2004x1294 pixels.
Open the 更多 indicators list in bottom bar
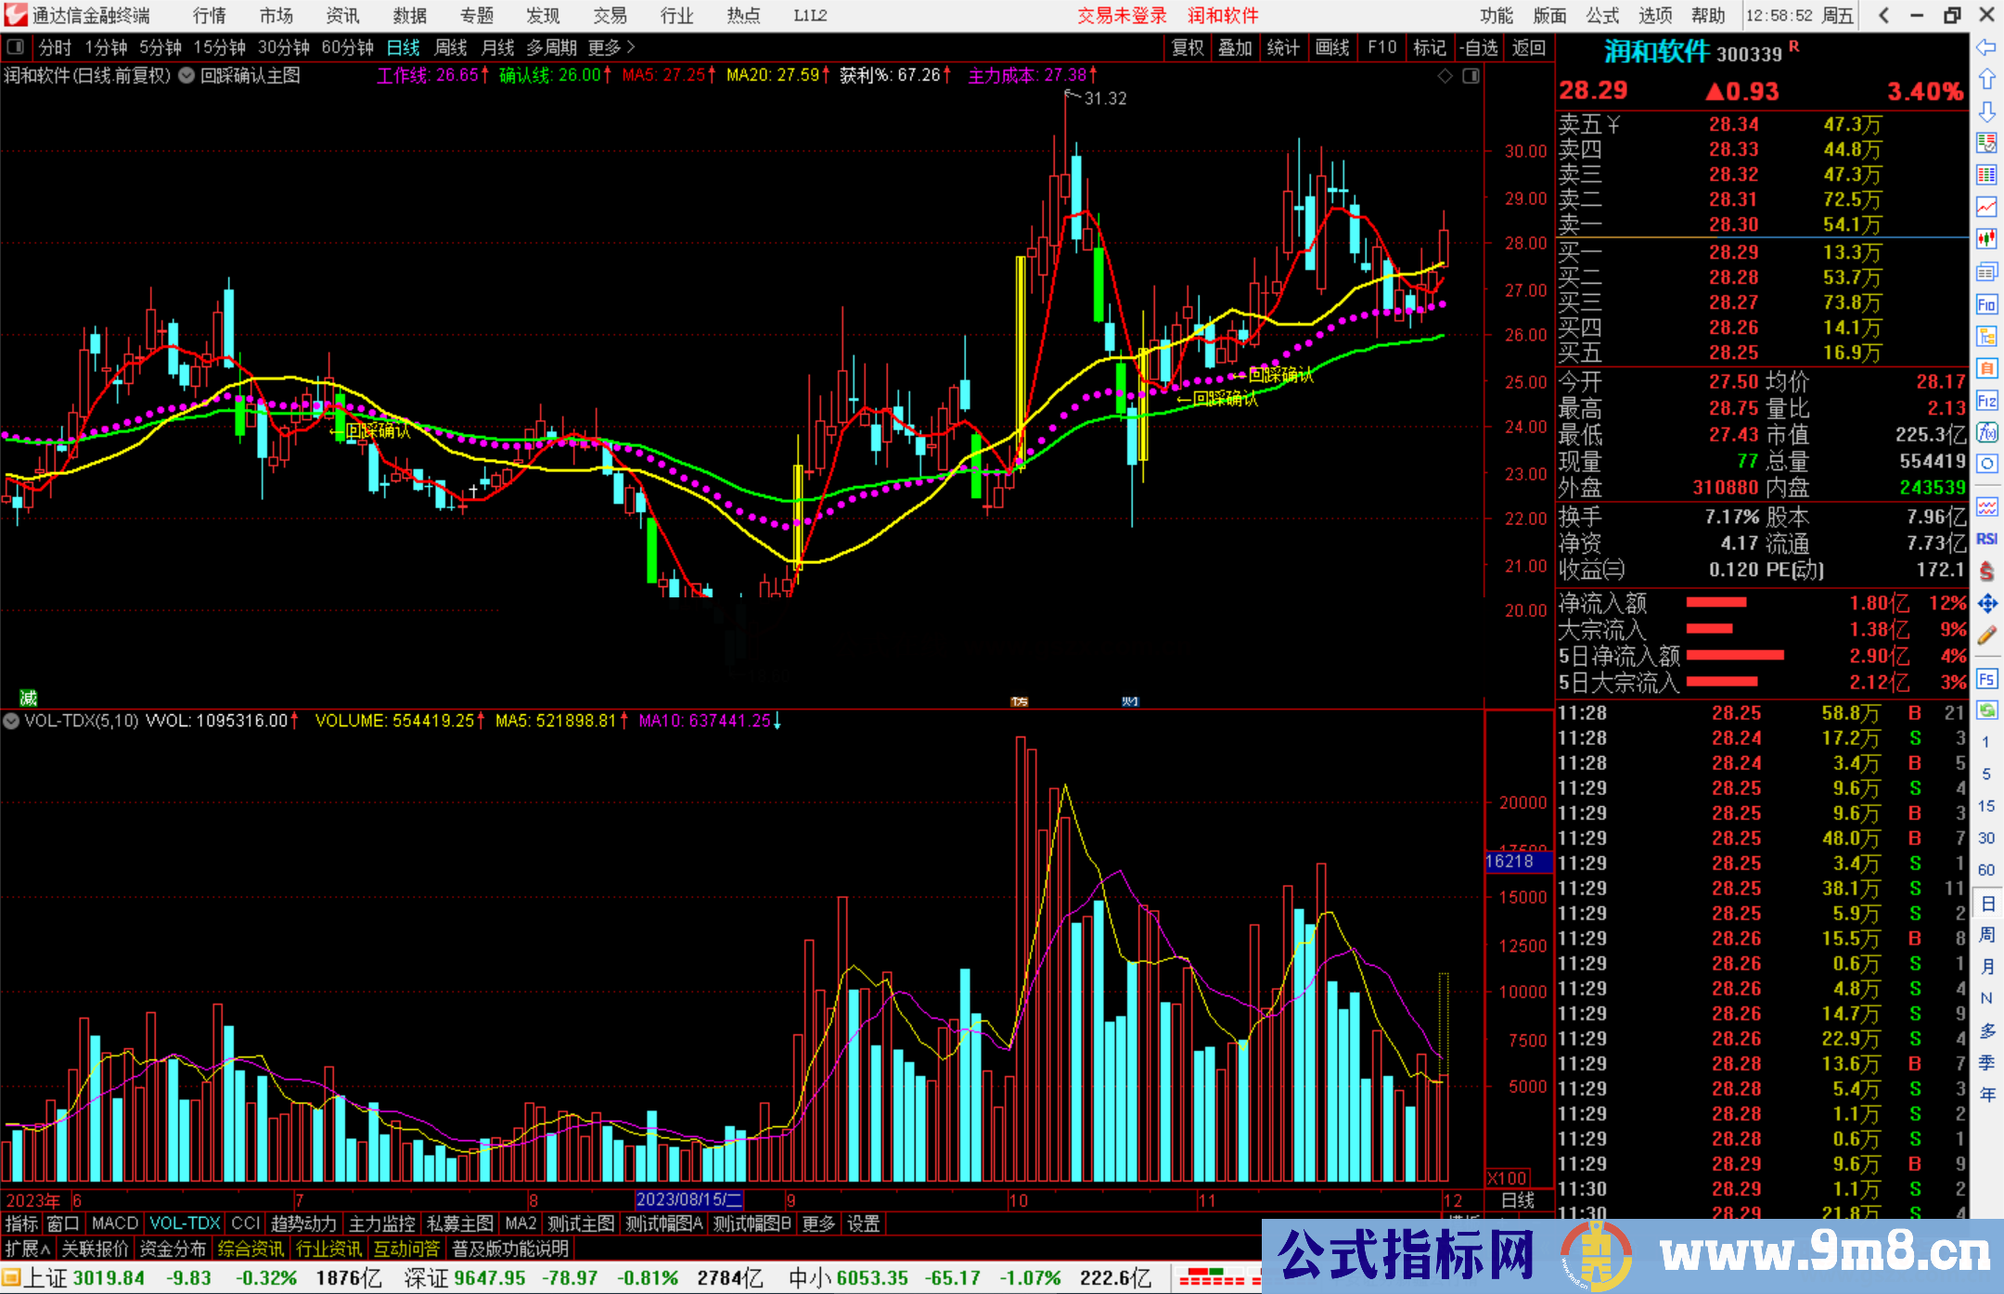(x=818, y=1224)
